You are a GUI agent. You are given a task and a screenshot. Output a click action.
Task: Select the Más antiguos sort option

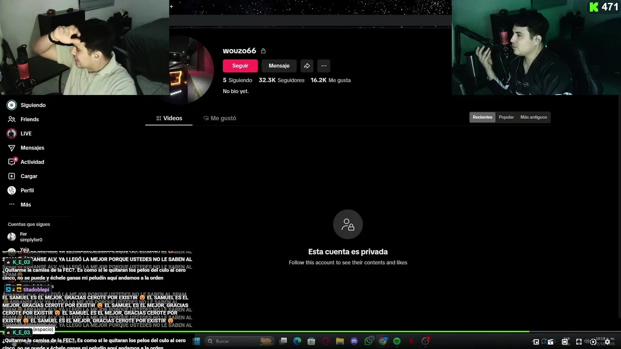[x=534, y=117]
